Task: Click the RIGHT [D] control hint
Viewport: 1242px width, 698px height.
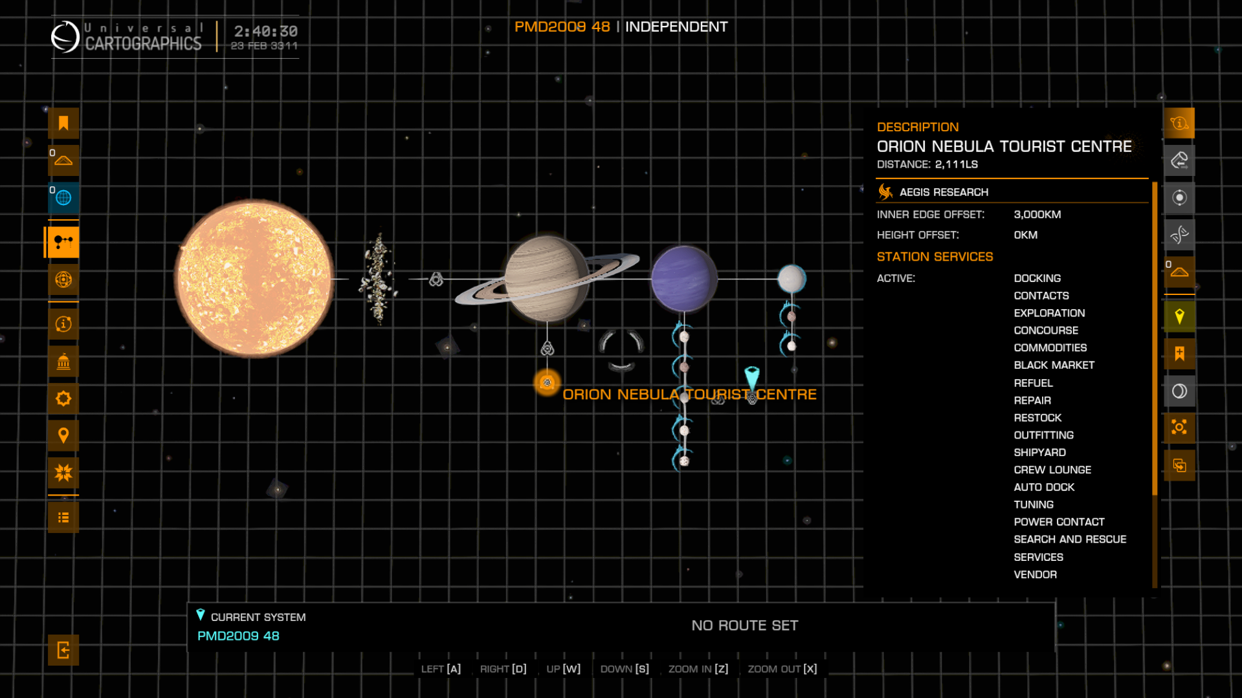Action: 503,669
